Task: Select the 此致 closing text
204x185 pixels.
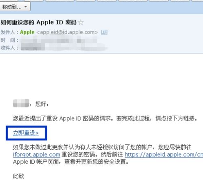Action: click(x=18, y=176)
